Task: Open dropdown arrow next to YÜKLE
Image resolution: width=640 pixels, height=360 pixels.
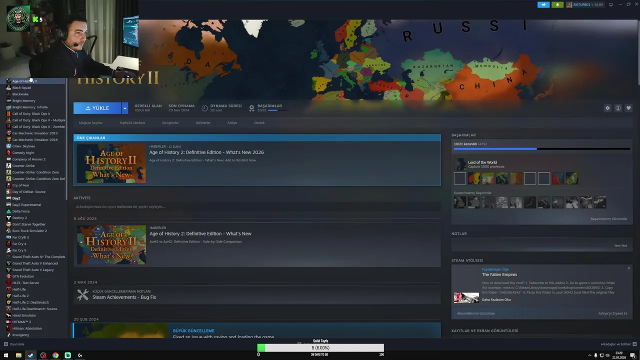Action: point(125,108)
